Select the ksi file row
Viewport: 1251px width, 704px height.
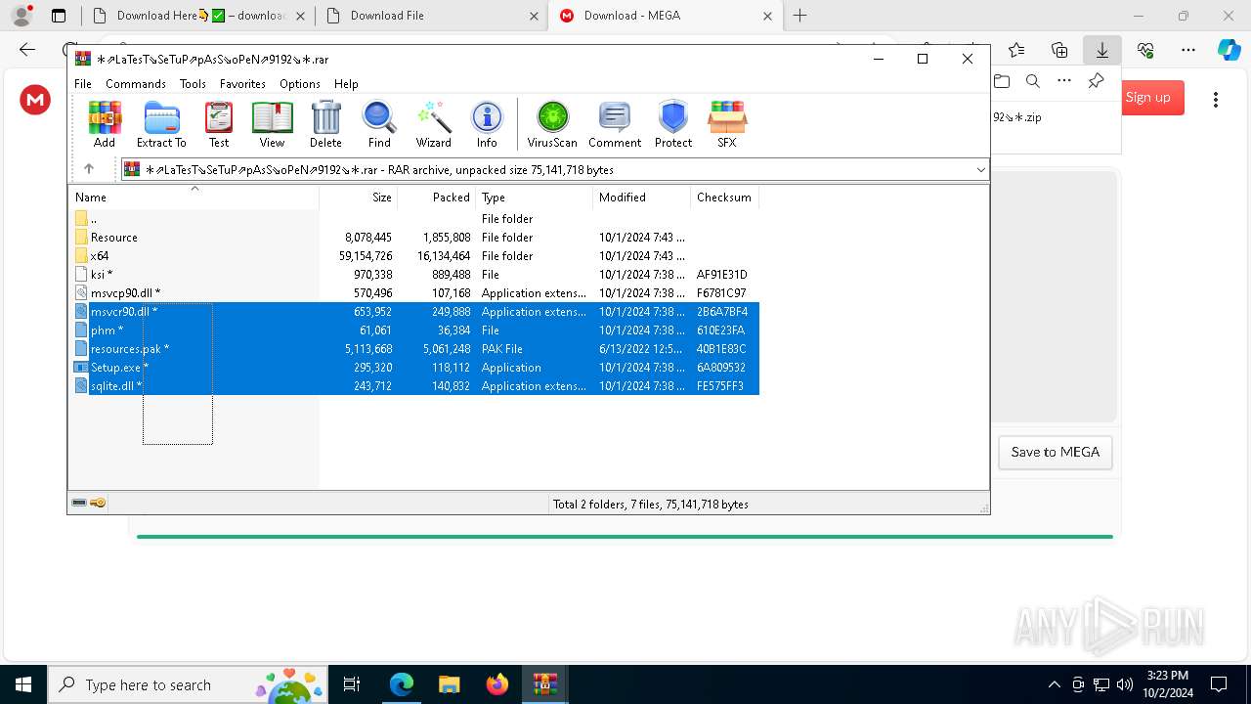coord(415,275)
